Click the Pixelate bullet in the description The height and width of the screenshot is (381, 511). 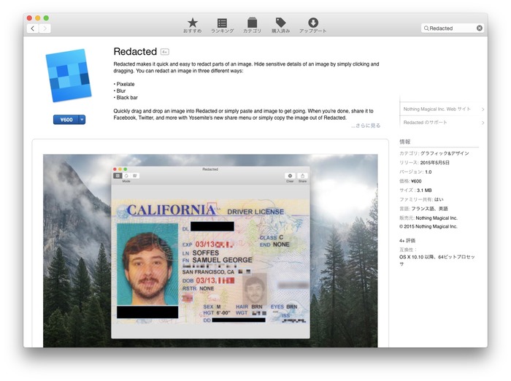click(124, 84)
